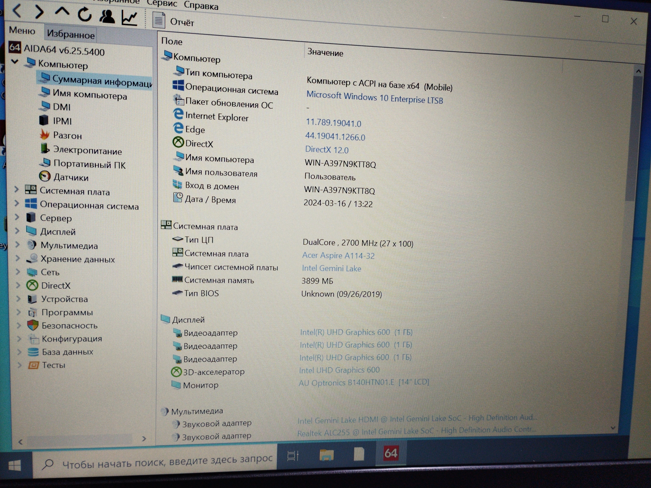Expand the Сеть node
The height and width of the screenshot is (488, 651).
[18, 272]
